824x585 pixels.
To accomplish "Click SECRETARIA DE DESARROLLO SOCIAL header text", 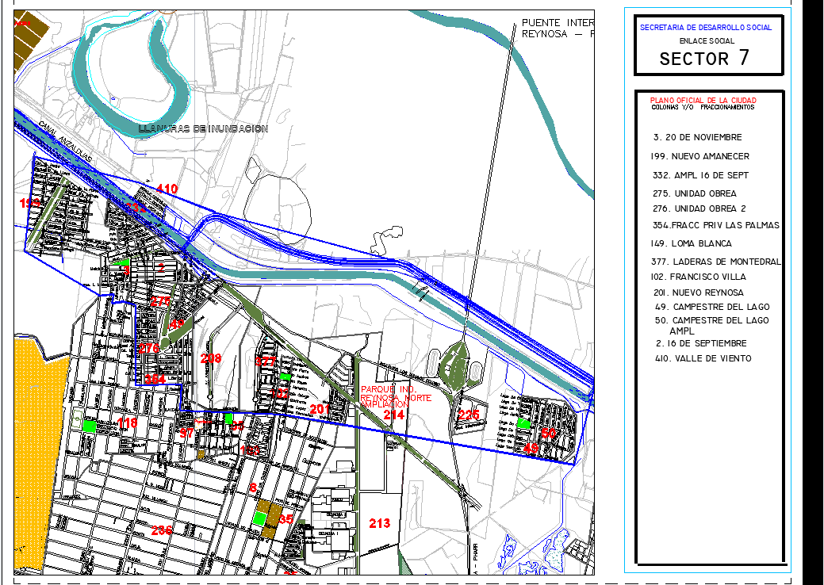I will (705, 28).
